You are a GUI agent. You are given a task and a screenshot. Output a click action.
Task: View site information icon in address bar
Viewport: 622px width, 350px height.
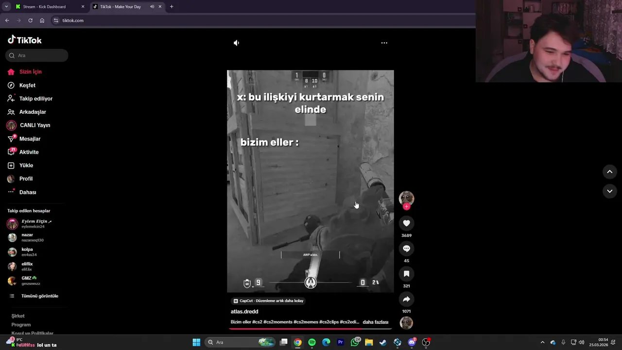[x=56, y=20]
